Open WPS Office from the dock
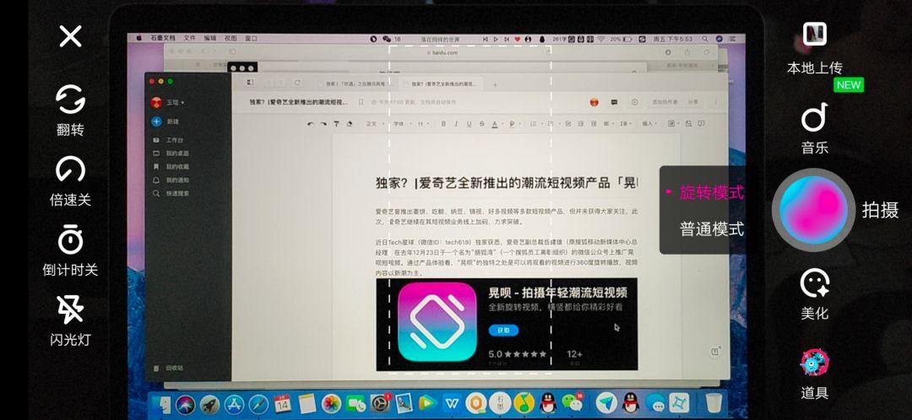This screenshot has height=420, width=912. click(x=451, y=403)
